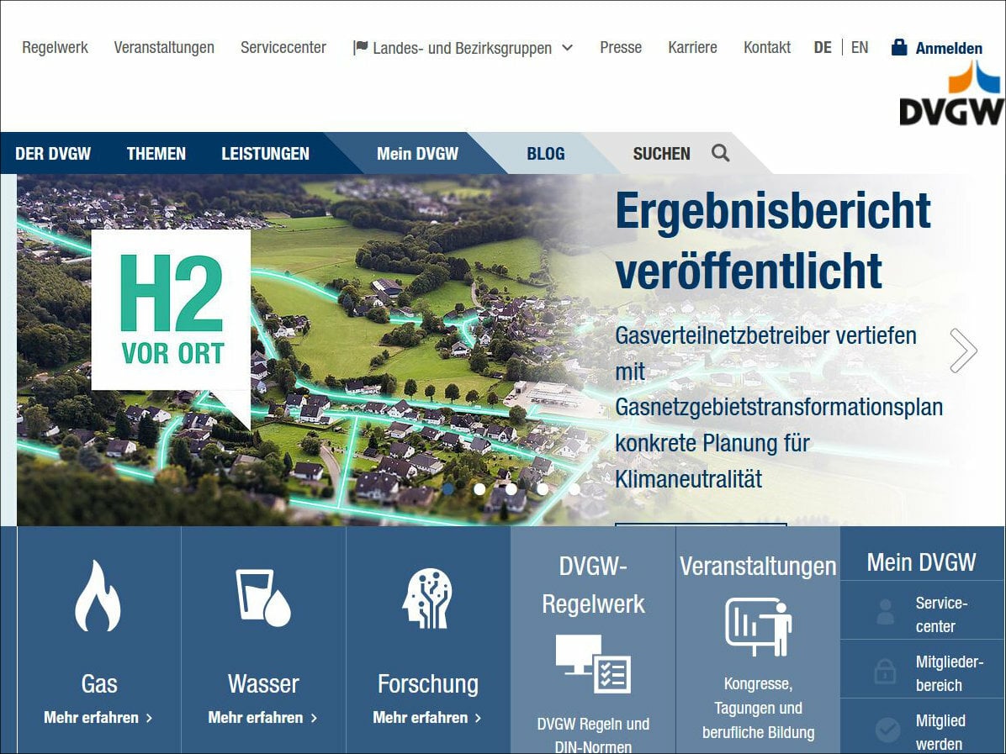Click the checkmark icon beside Mitglied werden

888,730
